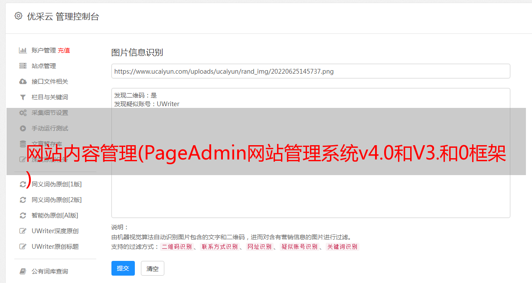Click the book icon for 公有词库查询

coord(23,271)
